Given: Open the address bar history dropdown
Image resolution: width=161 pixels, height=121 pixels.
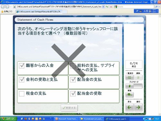Looking at the screenshot, I should 103,7.
